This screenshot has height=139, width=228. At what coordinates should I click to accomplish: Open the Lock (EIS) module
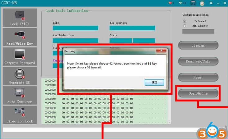click(x=20, y=18)
